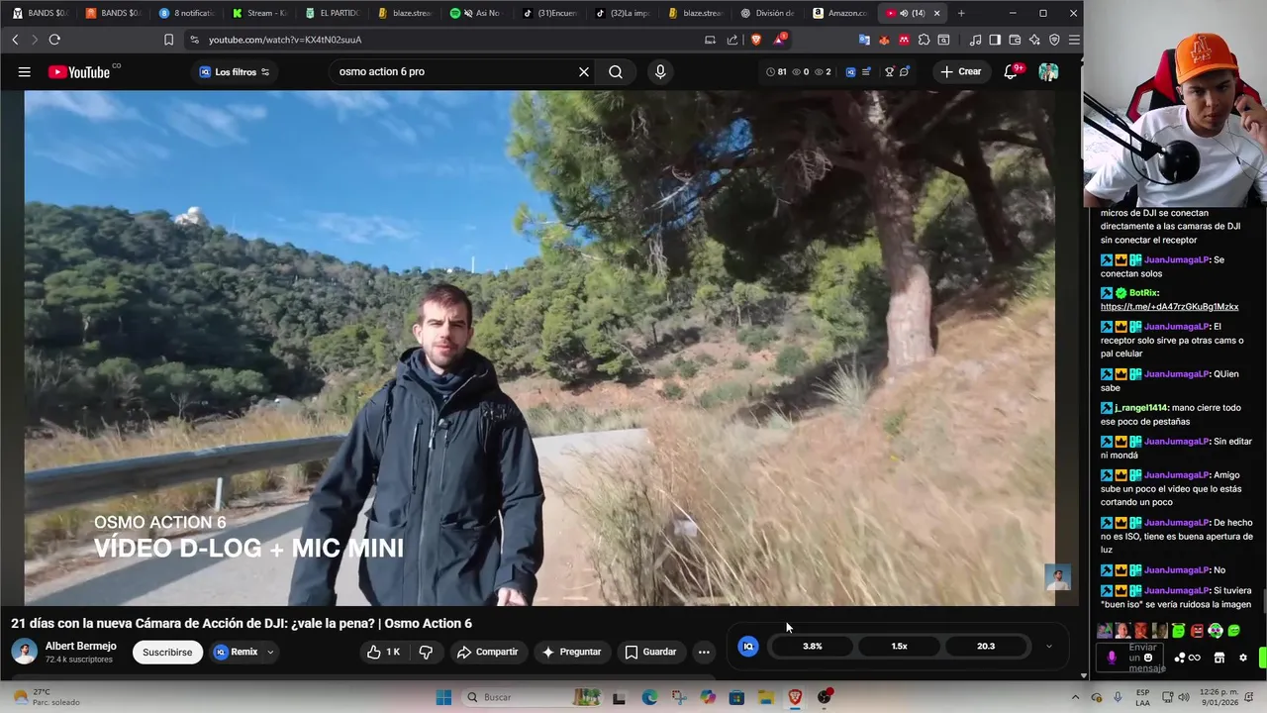Clear the search text with the X
Image resolution: width=1267 pixels, height=713 pixels.
click(584, 72)
